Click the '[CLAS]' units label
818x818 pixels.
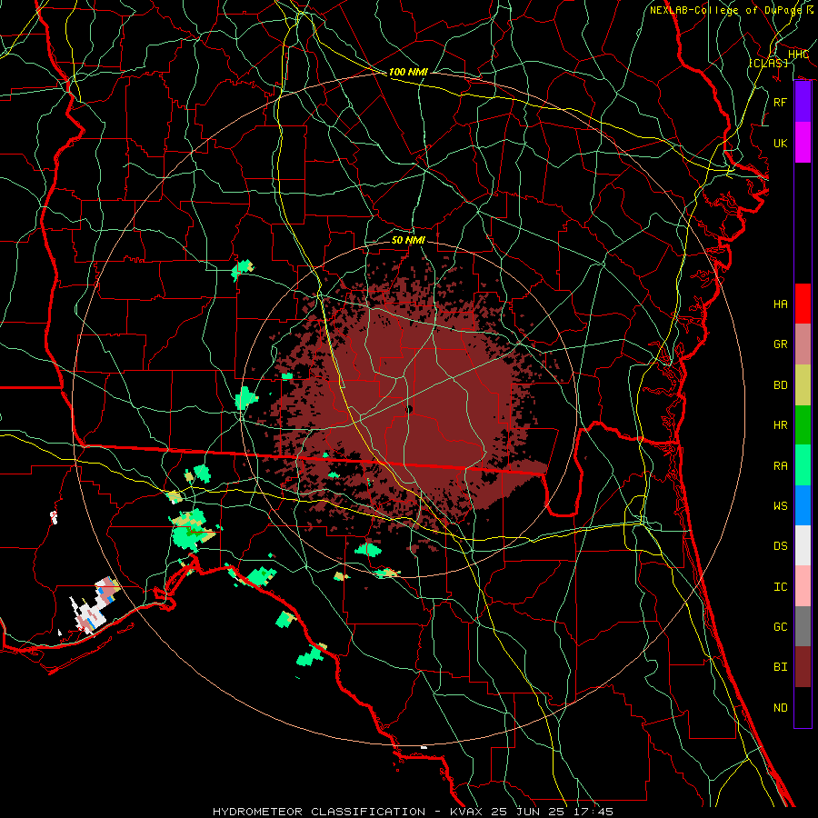point(768,63)
